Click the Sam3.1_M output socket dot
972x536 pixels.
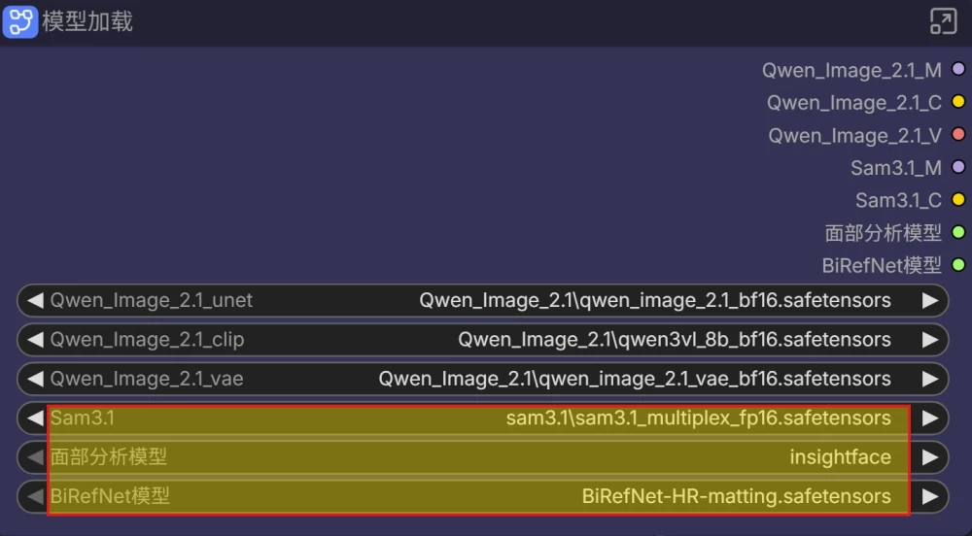click(958, 166)
